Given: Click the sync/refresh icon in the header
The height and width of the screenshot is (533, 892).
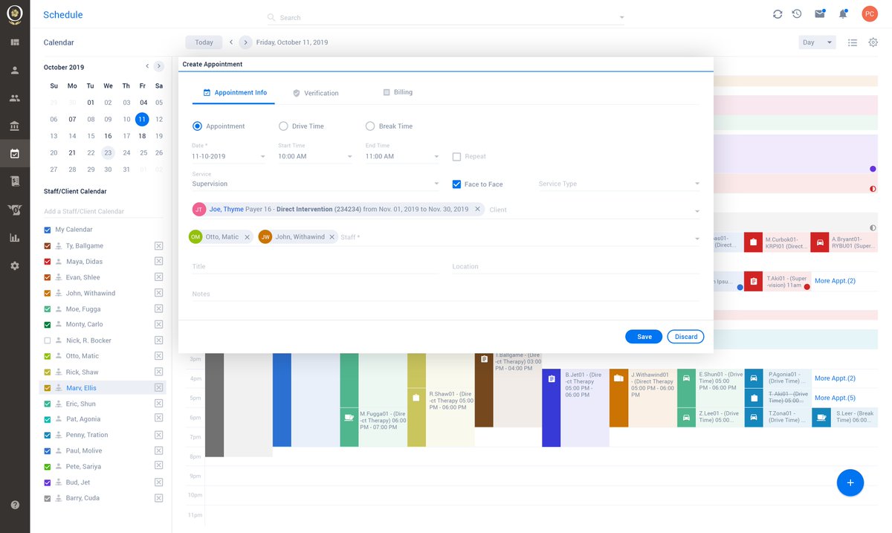Looking at the screenshot, I should pos(778,13).
